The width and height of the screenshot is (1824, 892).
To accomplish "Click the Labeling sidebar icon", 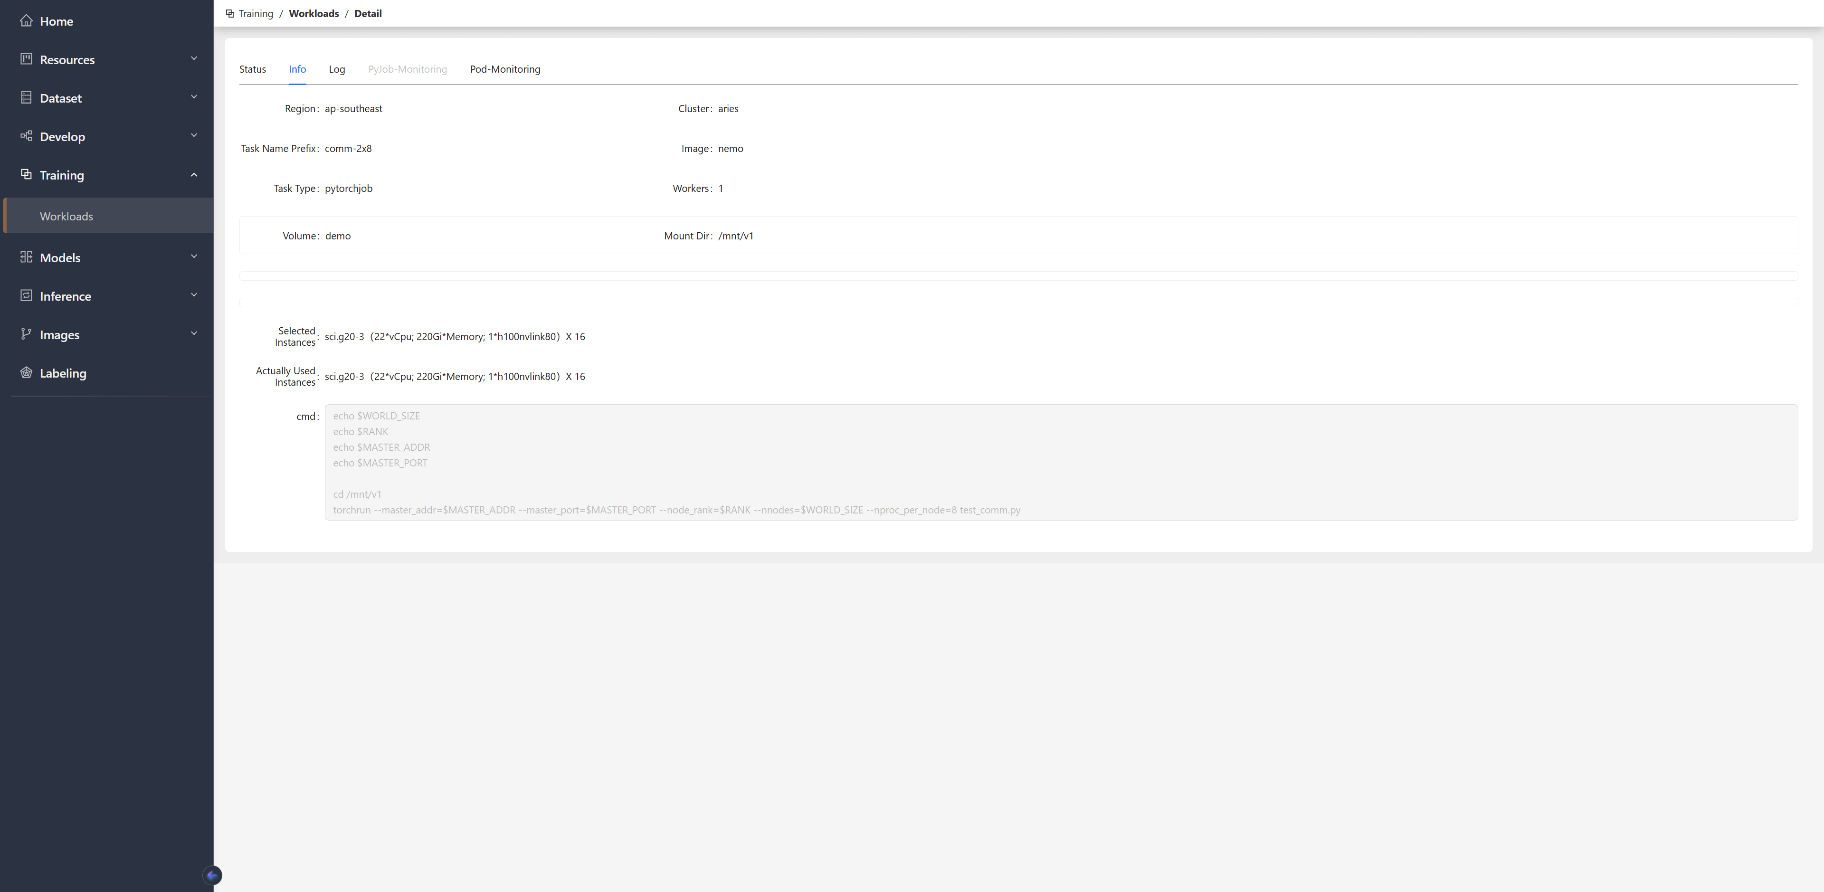I will tap(26, 372).
